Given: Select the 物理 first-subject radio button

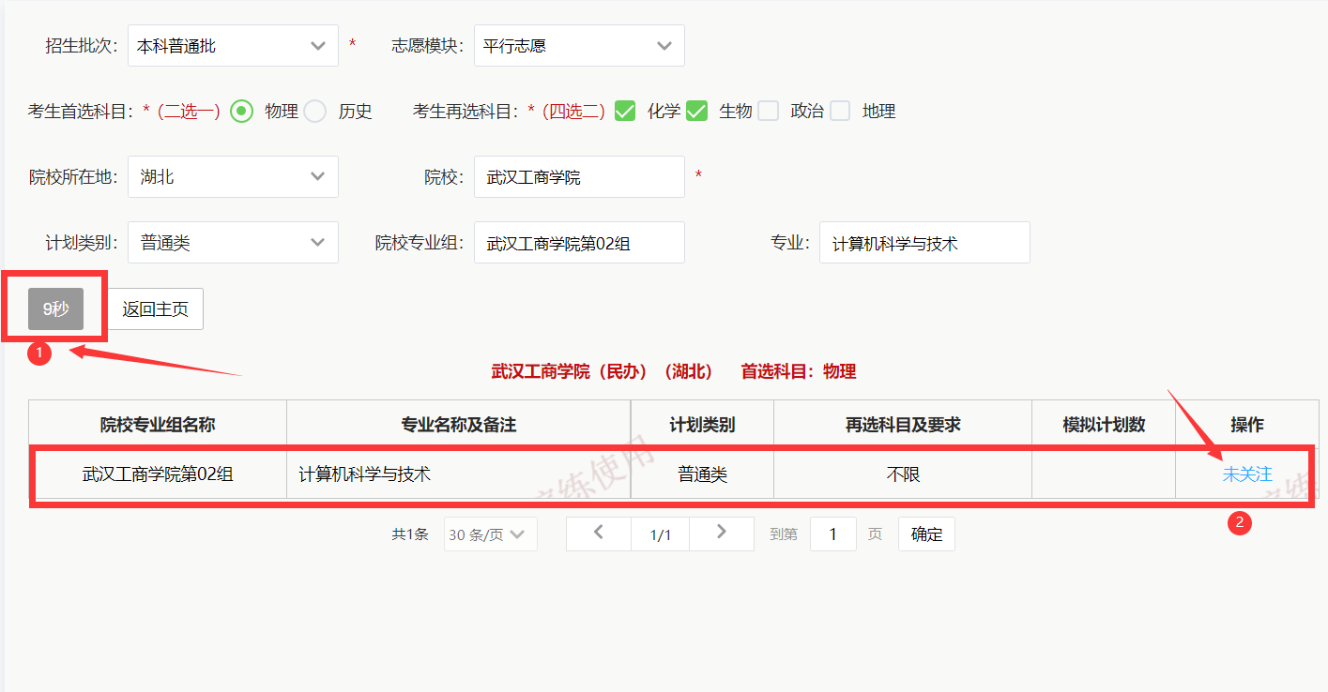Looking at the screenshot, I should tap(242, 111).
